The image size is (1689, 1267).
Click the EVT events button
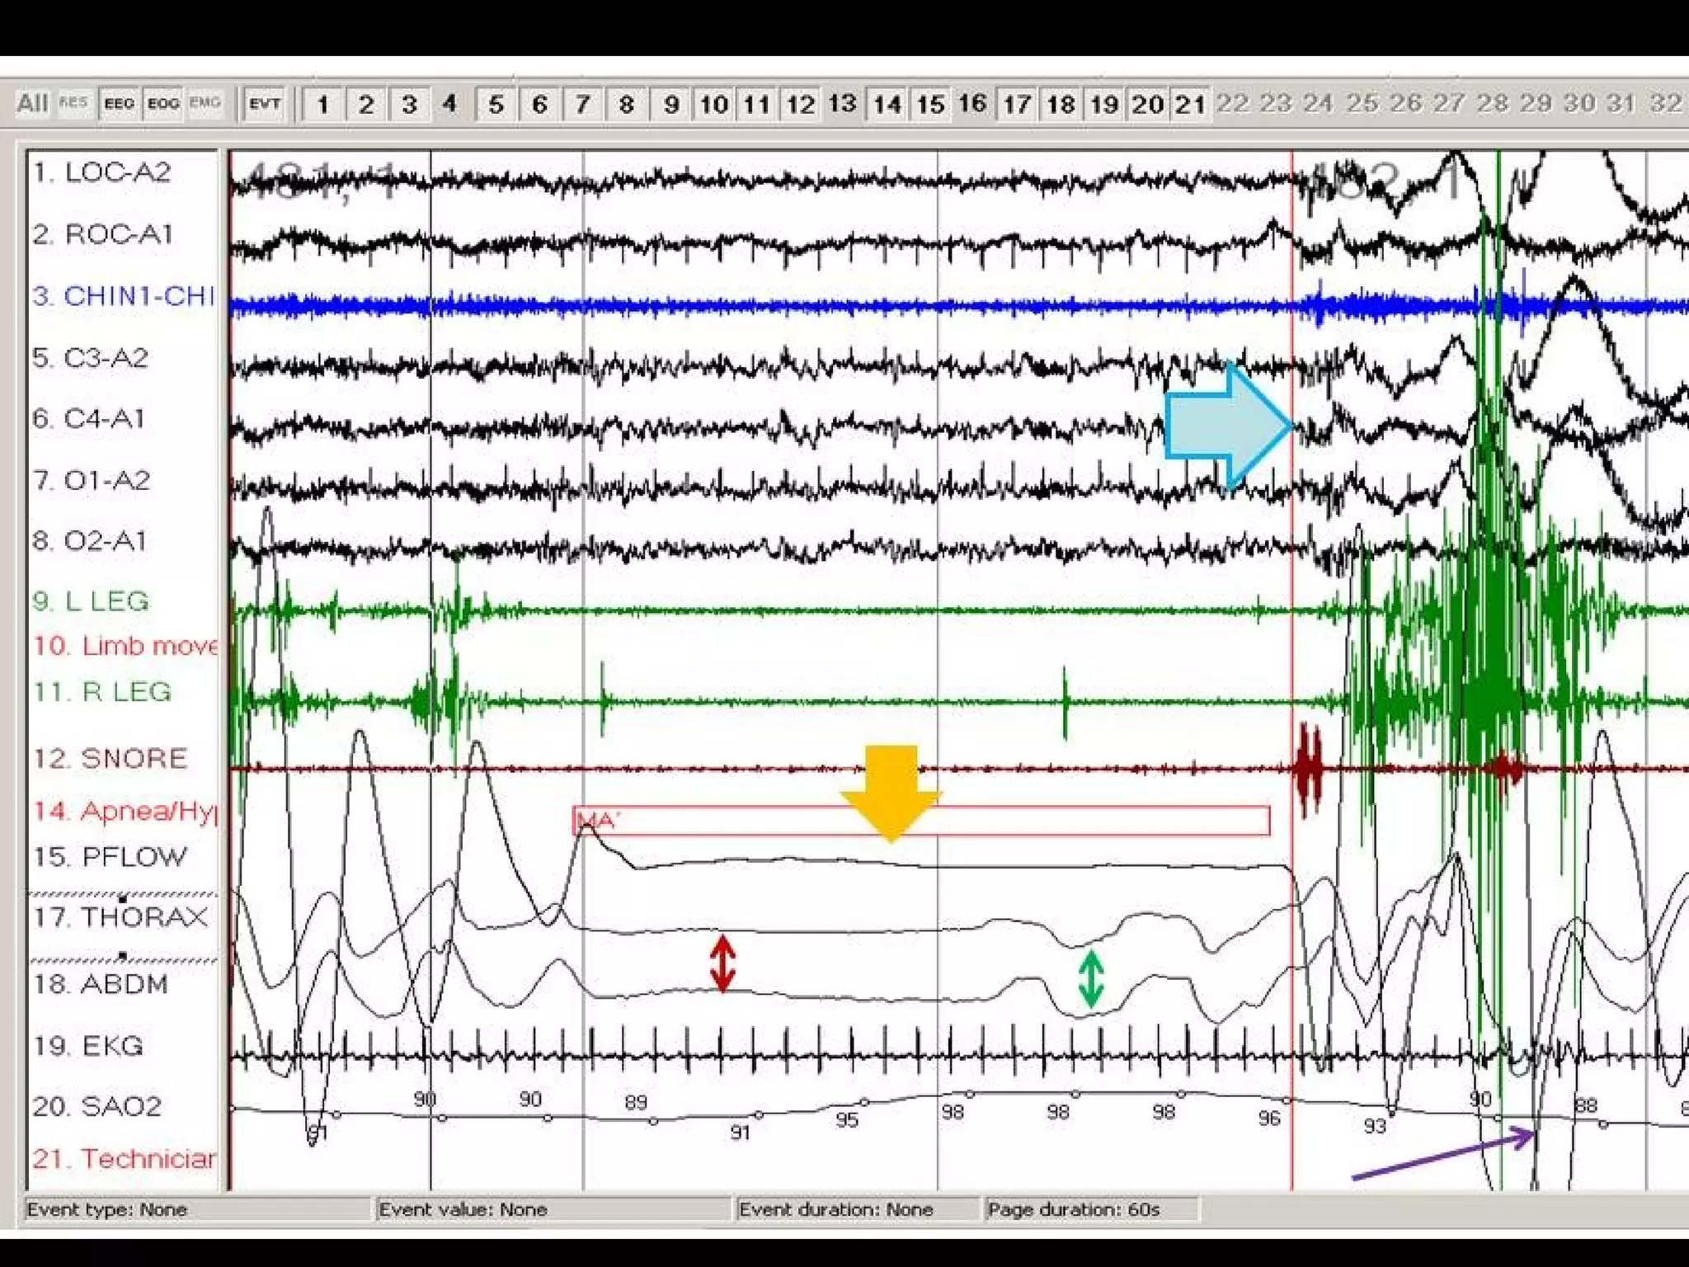tap(265, 104)
